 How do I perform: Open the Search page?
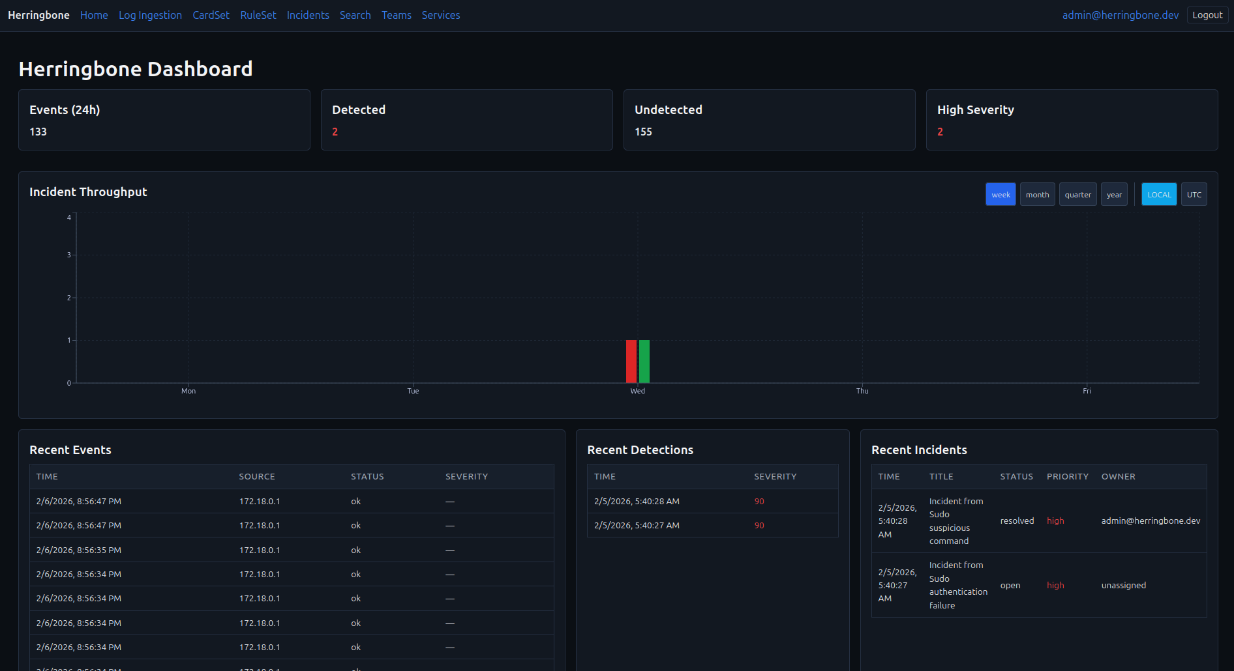pos(355,15)
